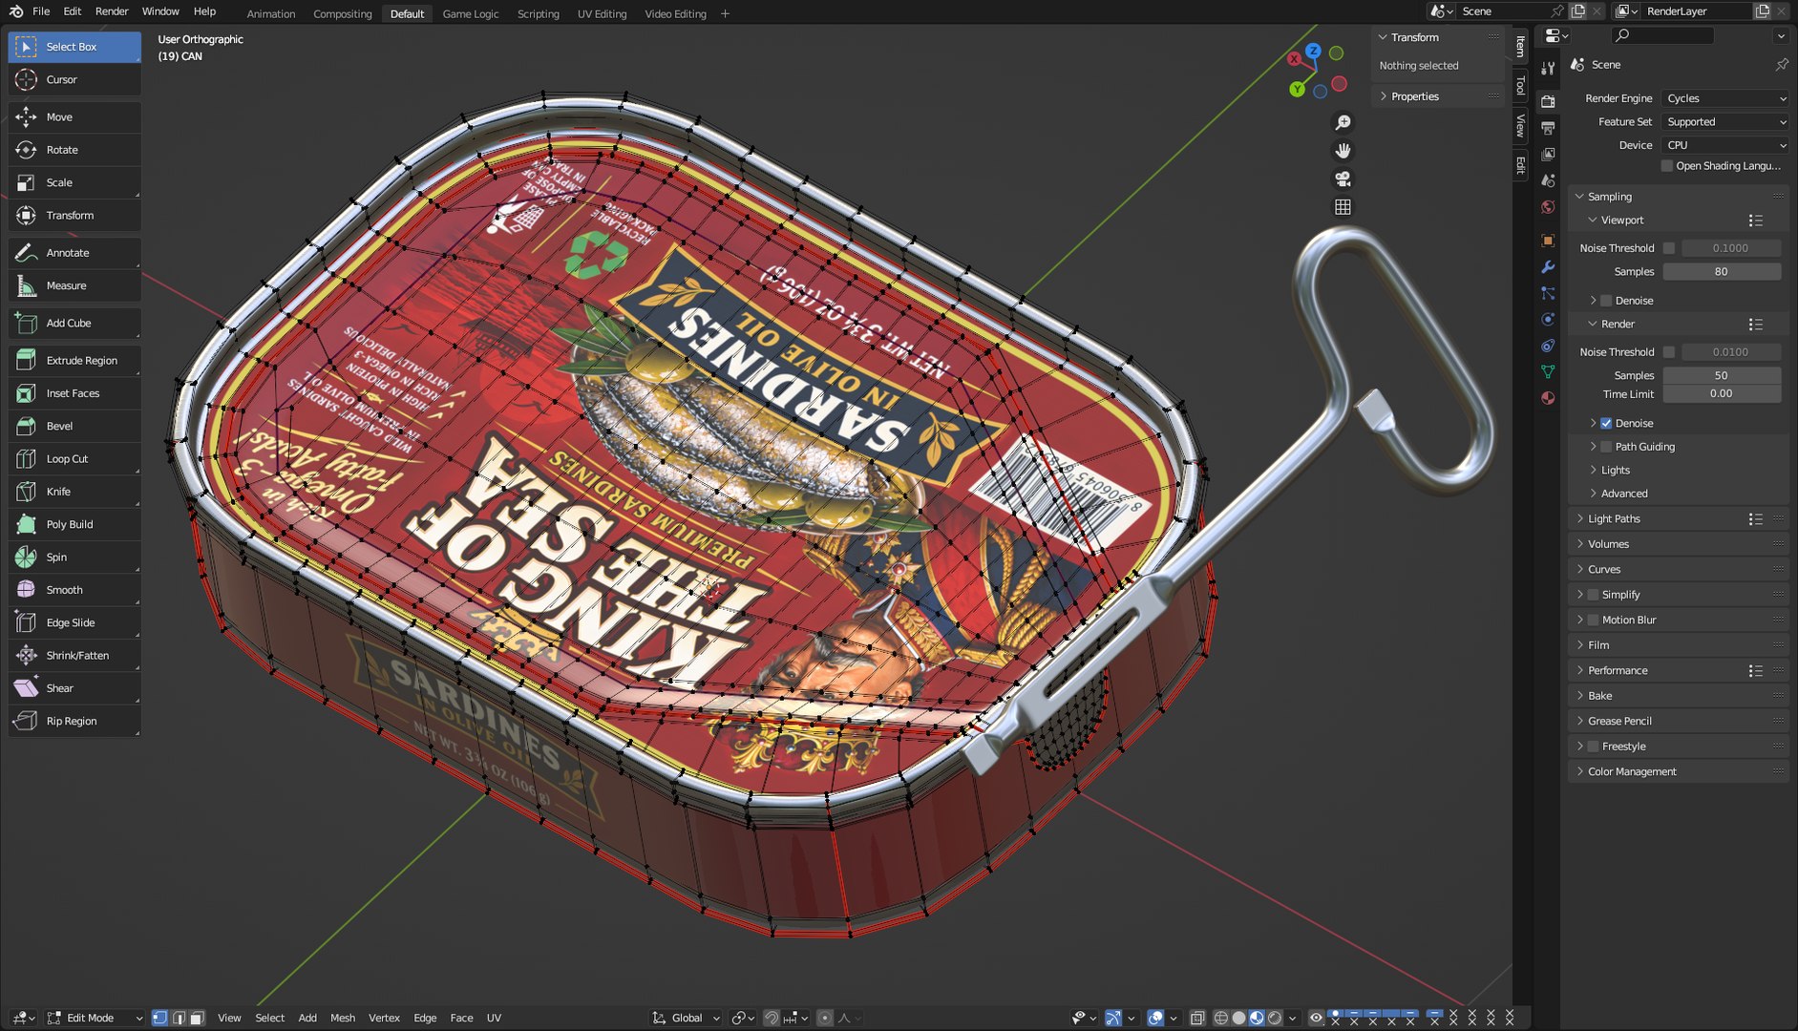
Task: Open the Output properties printer tab
Action: pos(1548,128)
